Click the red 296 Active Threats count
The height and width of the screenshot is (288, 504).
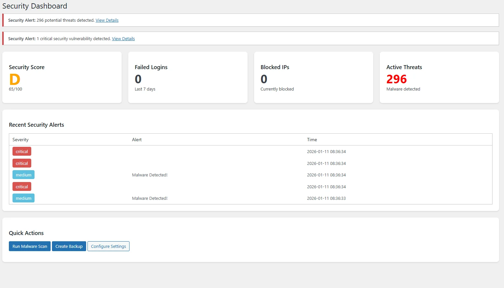click(396, 79)
